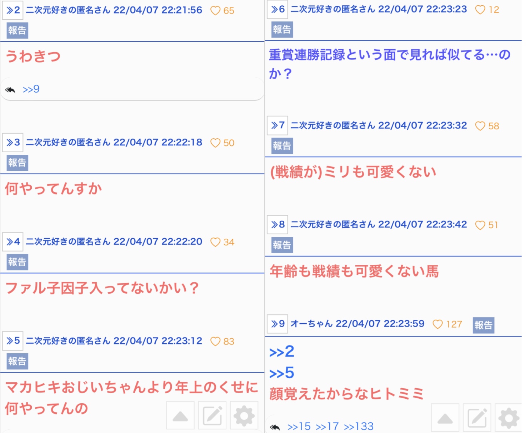Open the >>2 quote link in post 9
The width and height of the screenshot is (530, 433).
click(x=282, y=352)
